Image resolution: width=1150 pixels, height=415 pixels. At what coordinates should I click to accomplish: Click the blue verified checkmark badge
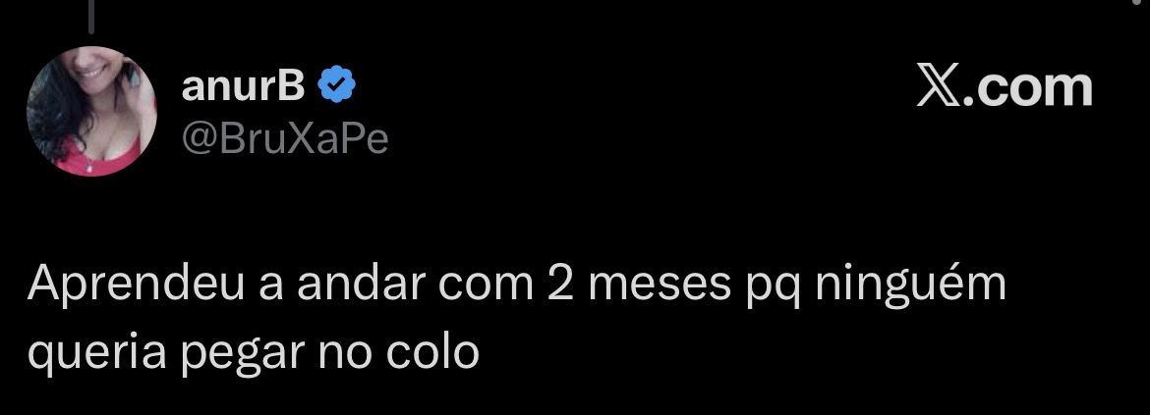tap(336, 84)
